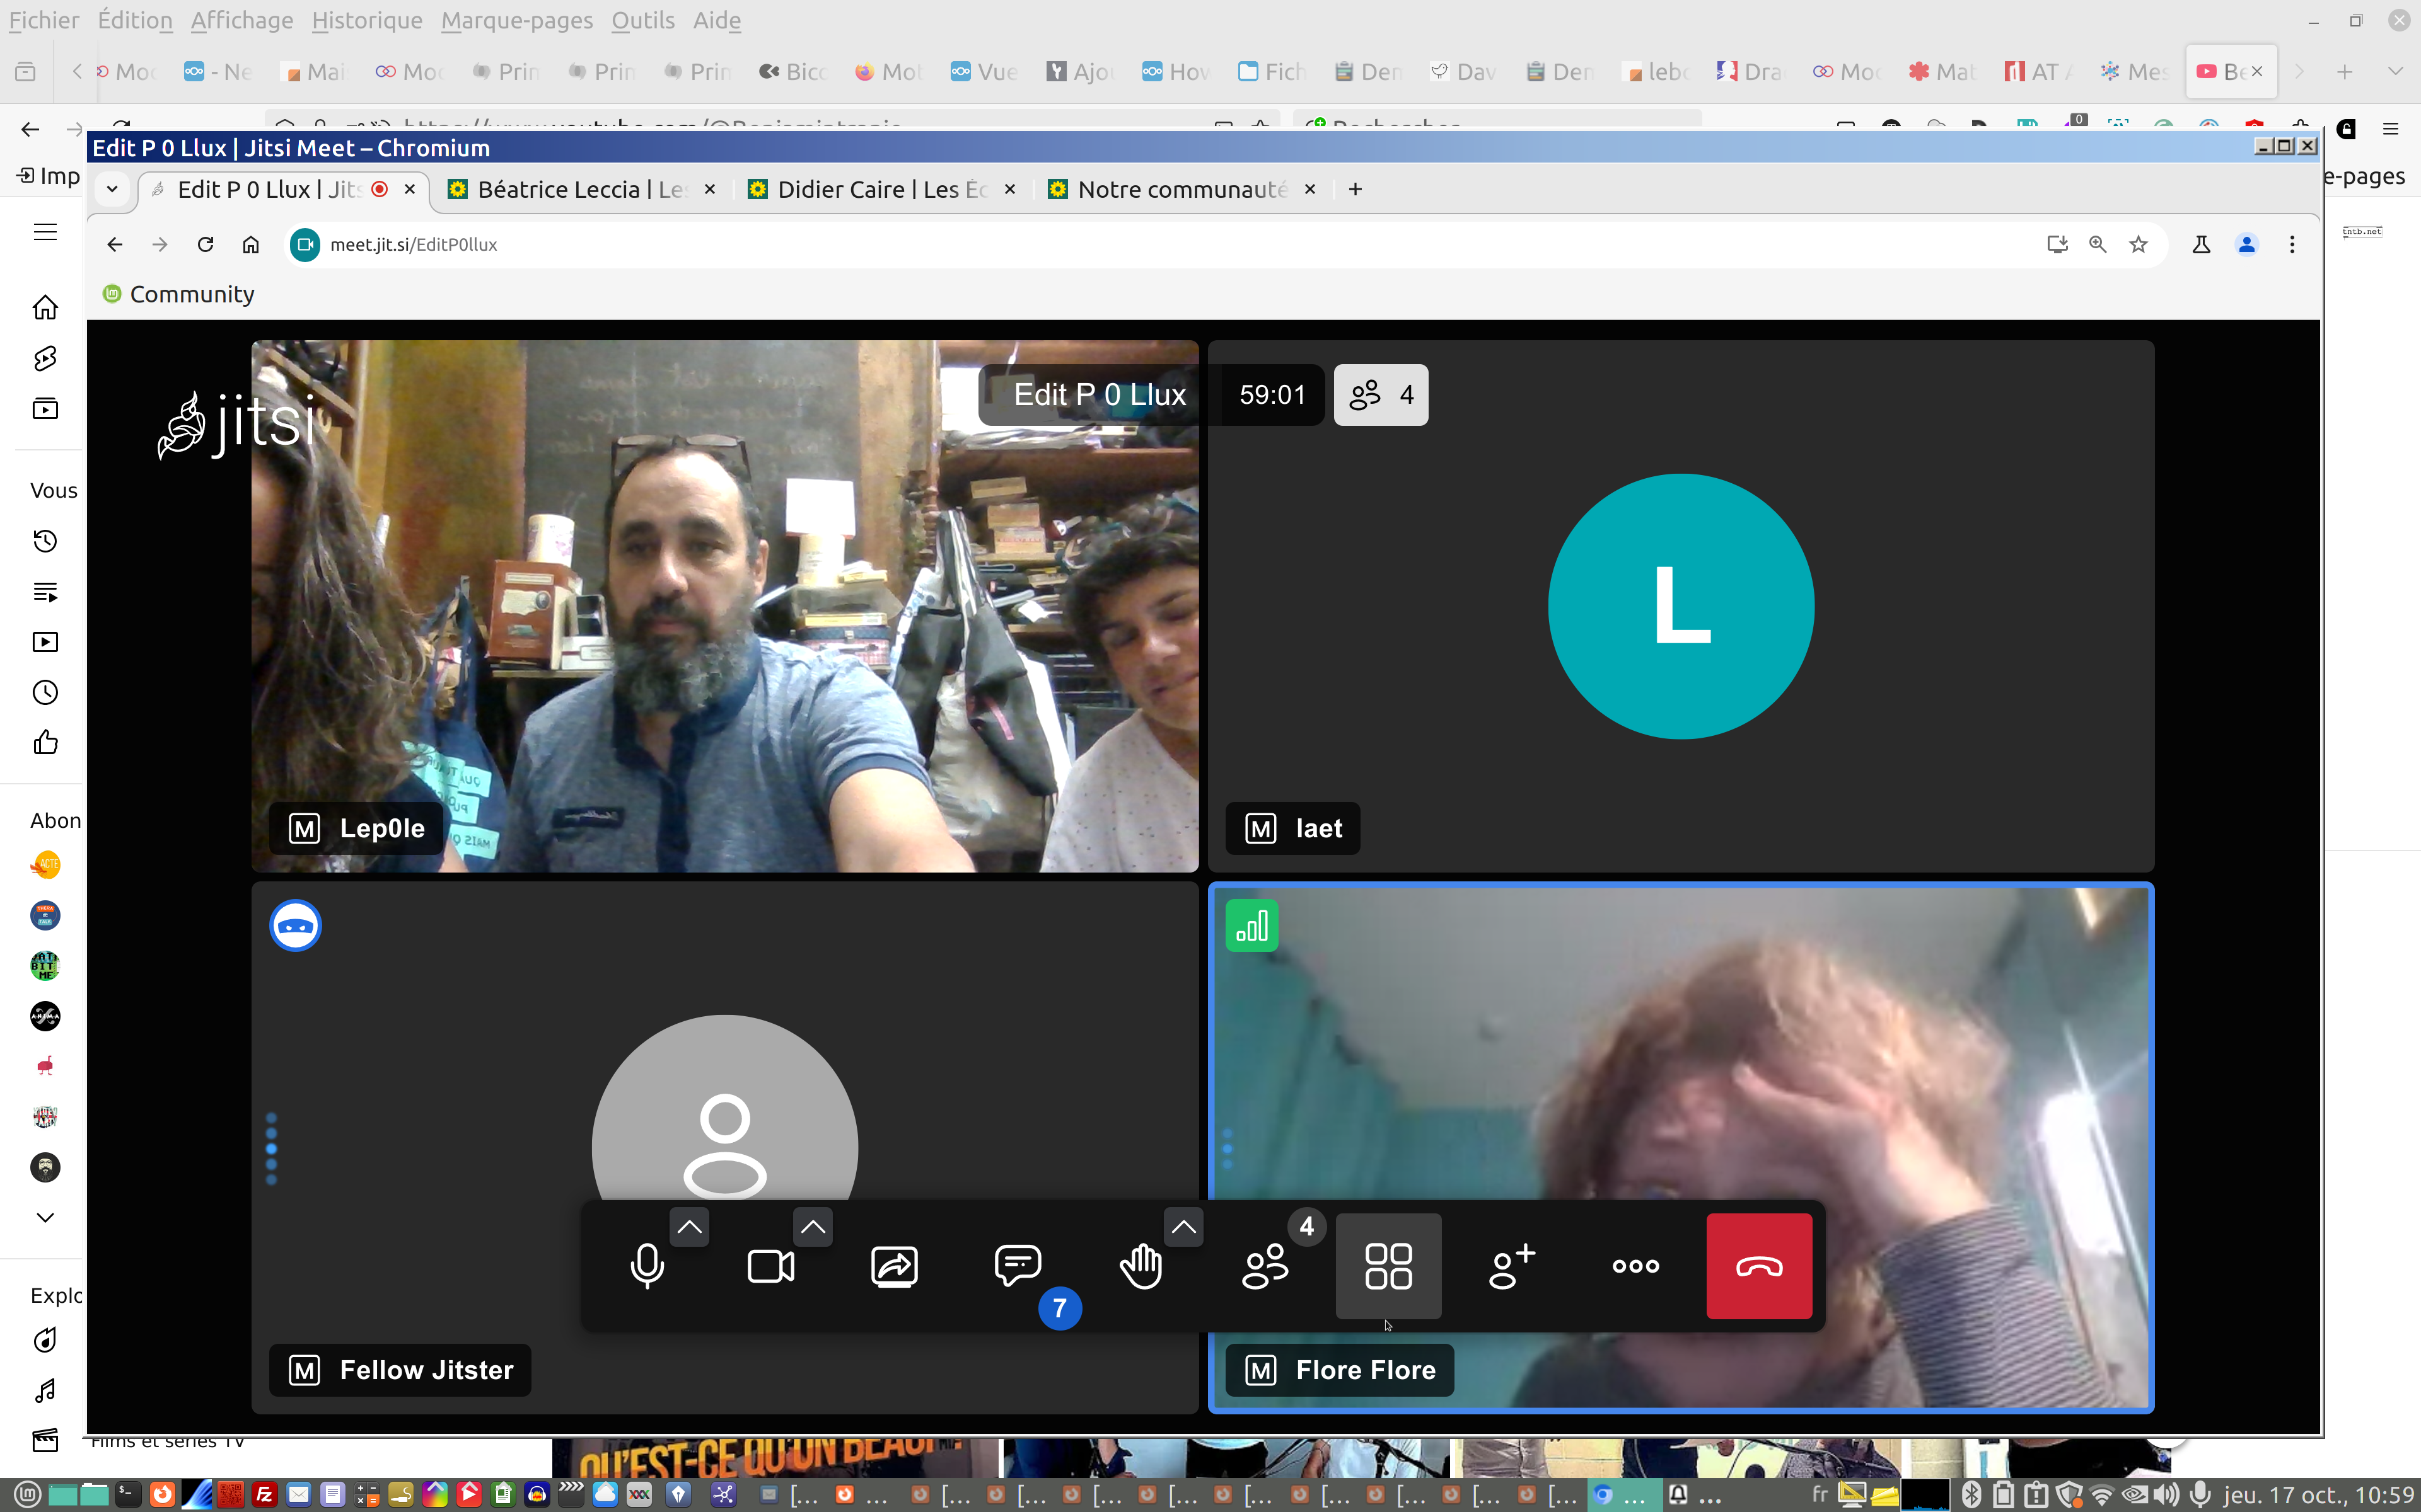The image size is (2421, 1512).
Task: Open the chat panel with 7 unread
Action: click(1018, 1266)
